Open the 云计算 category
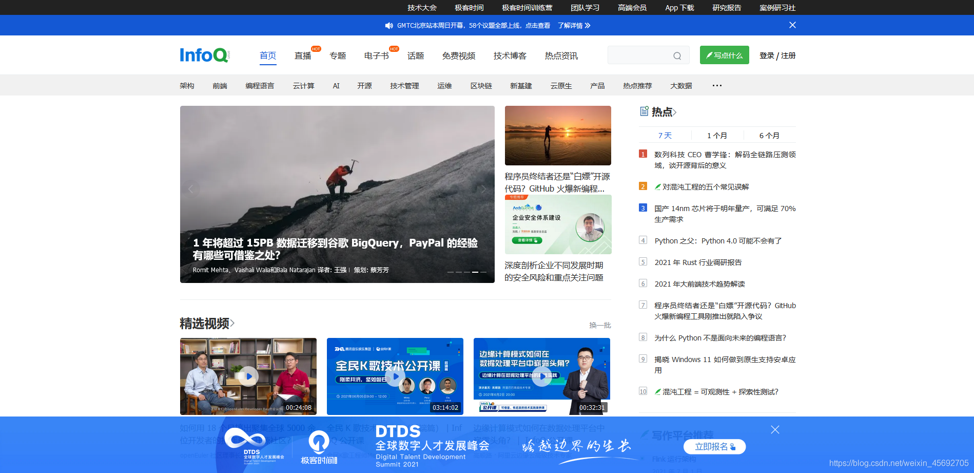Image resolution: width=974 pixels, height=473 pixels. (x=303, y=86)
